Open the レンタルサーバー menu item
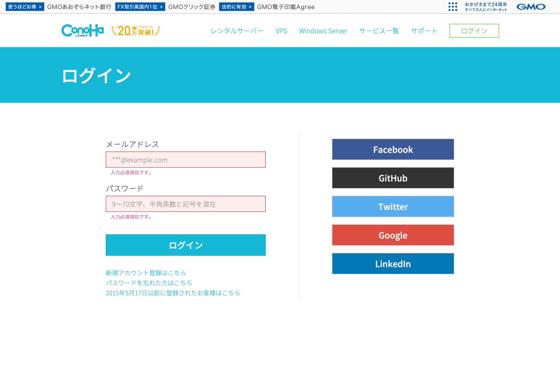 pos(237,31)
